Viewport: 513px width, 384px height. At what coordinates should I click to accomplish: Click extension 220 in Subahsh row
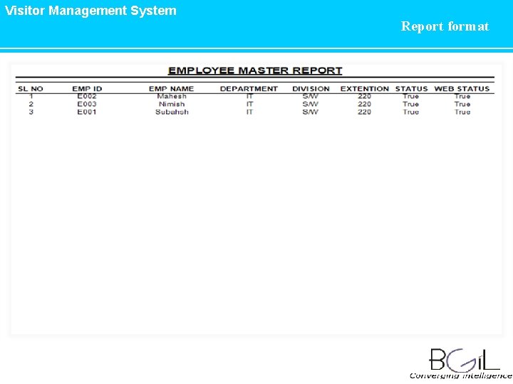[364, 112]
